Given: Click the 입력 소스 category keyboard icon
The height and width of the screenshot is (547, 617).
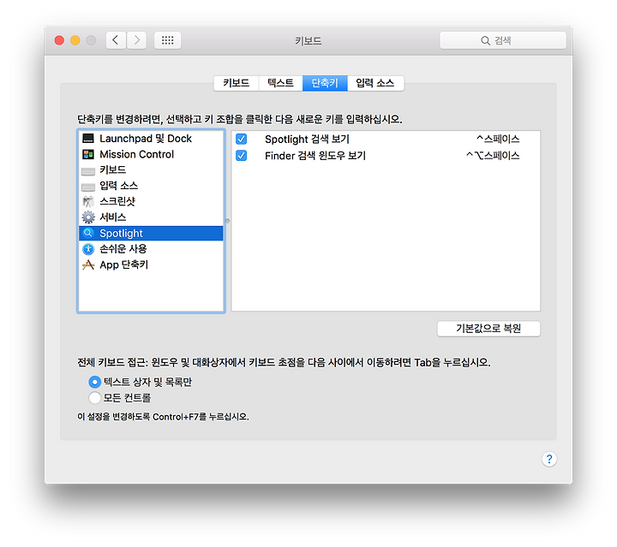Looking at the screenshot, I should click(x=88, y=187).
